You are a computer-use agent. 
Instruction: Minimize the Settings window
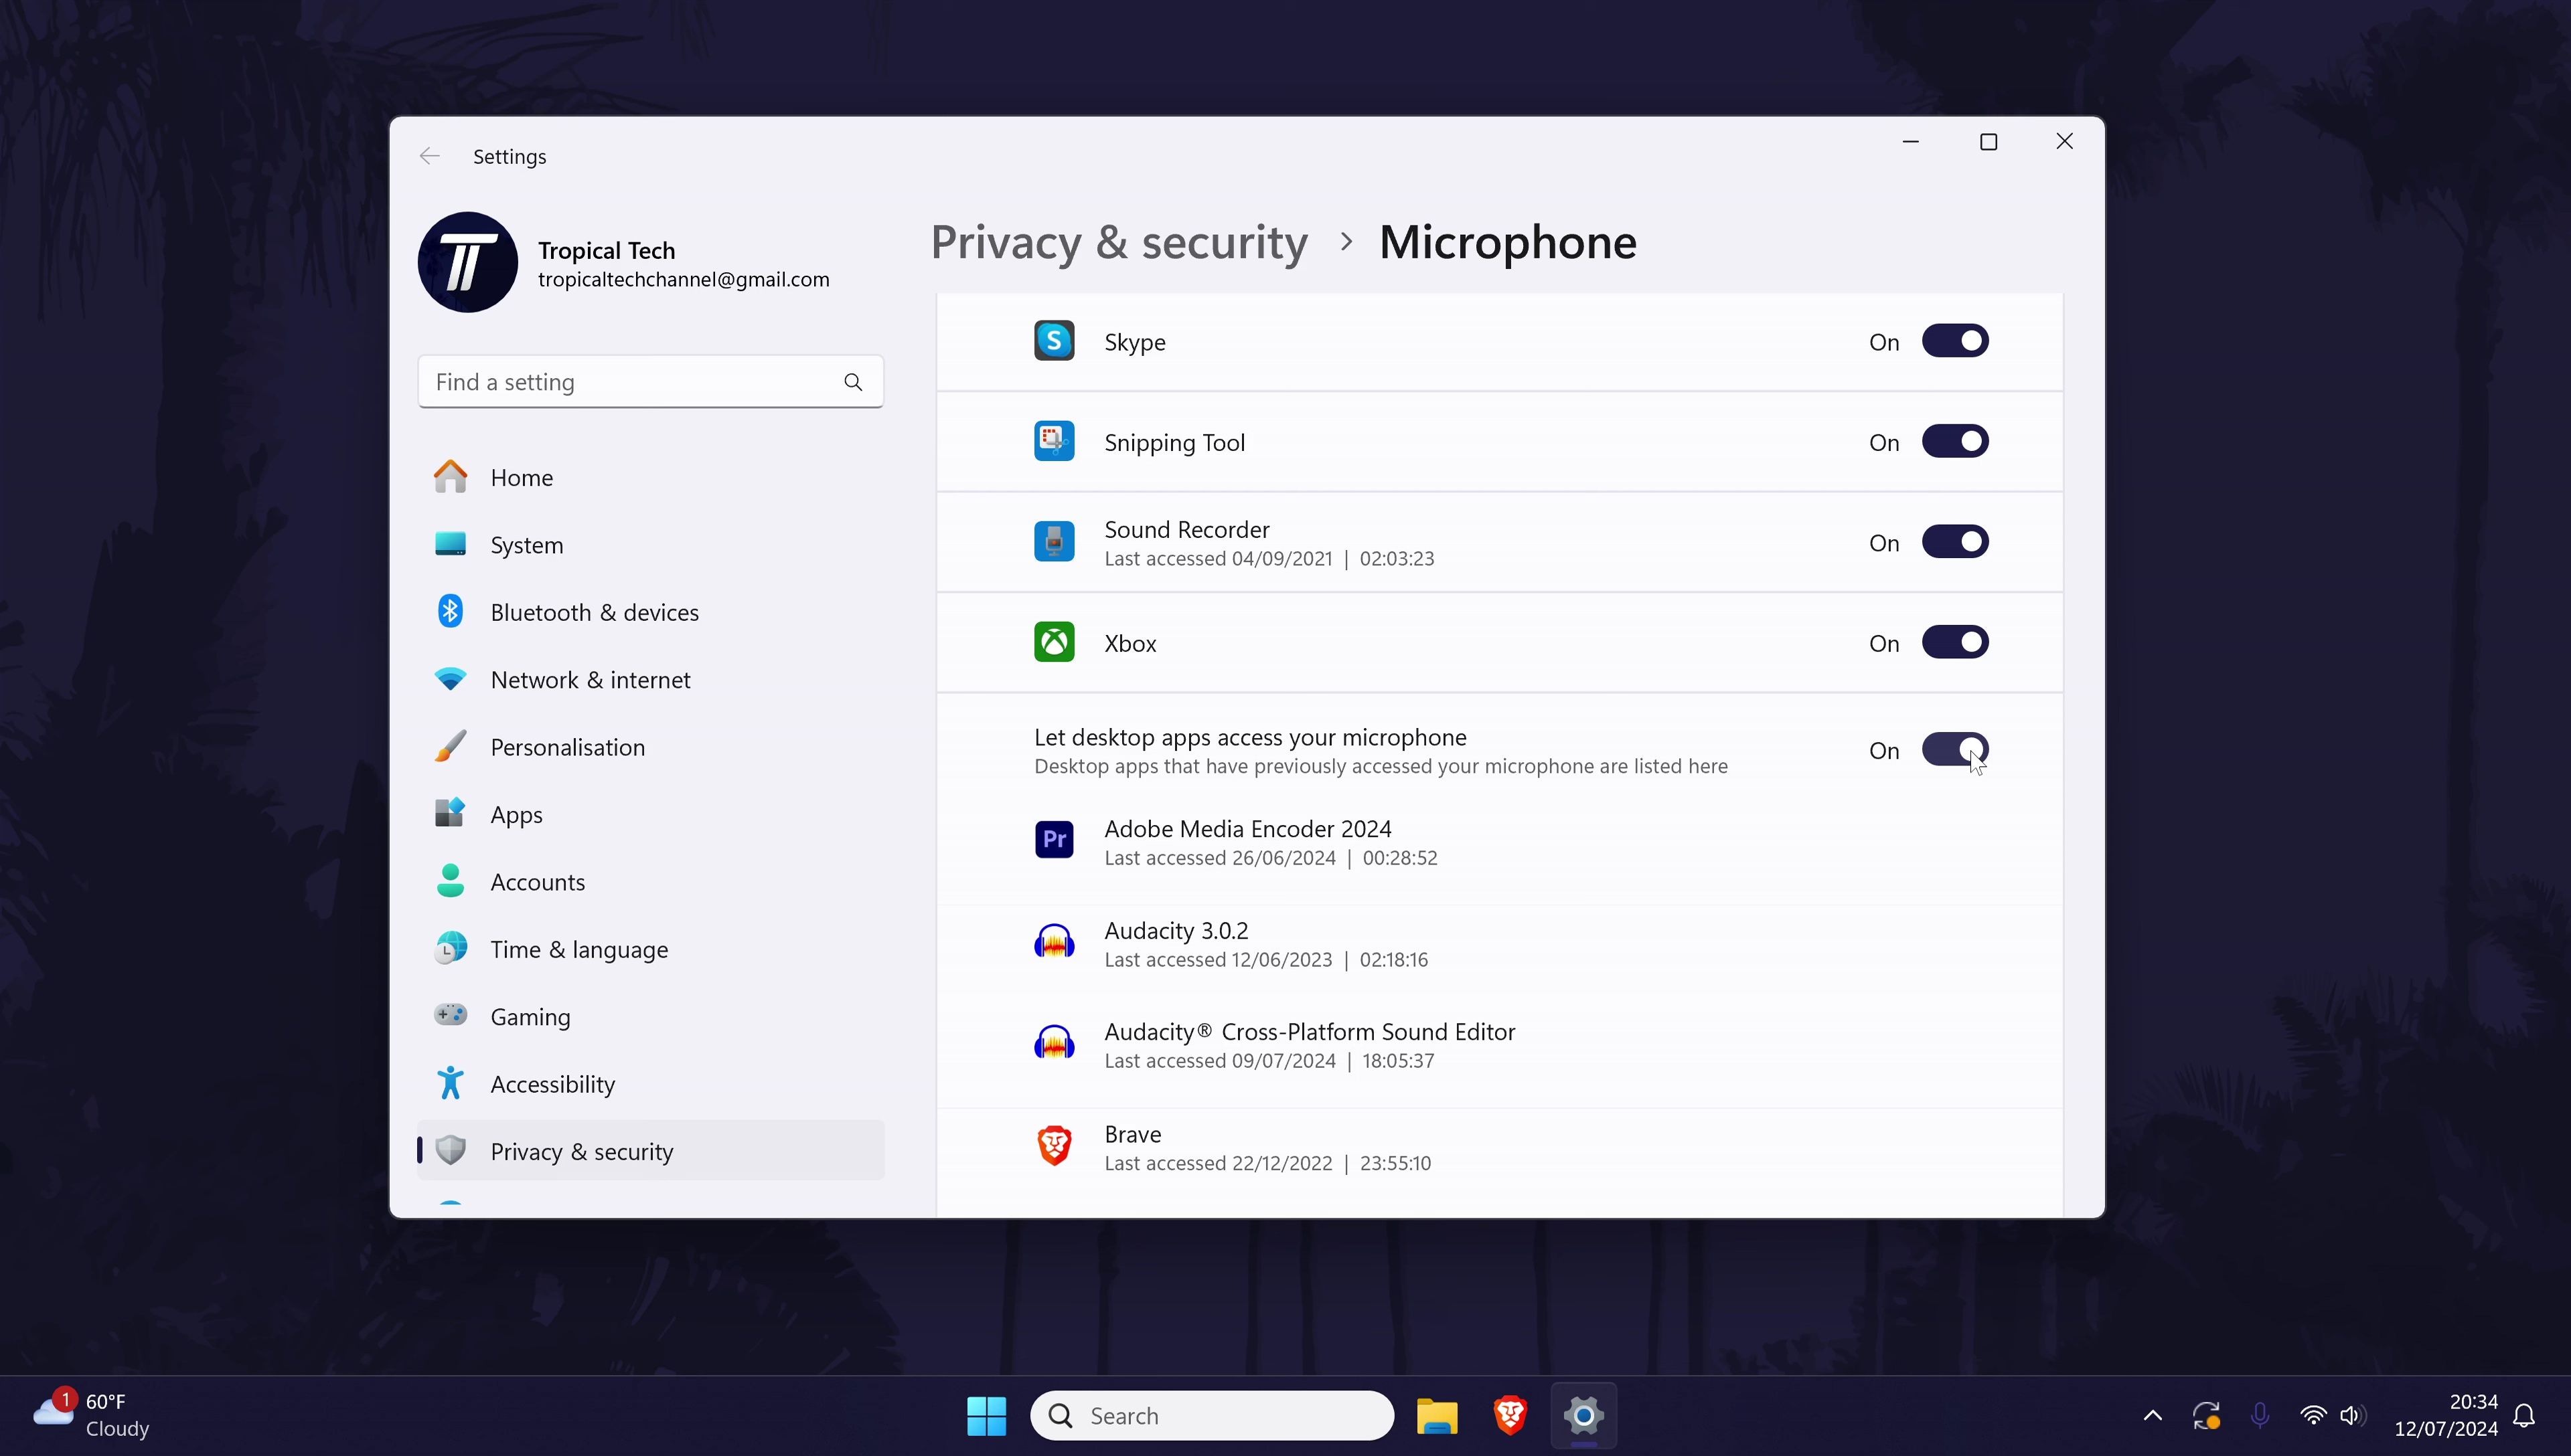tap(1910, 142)
